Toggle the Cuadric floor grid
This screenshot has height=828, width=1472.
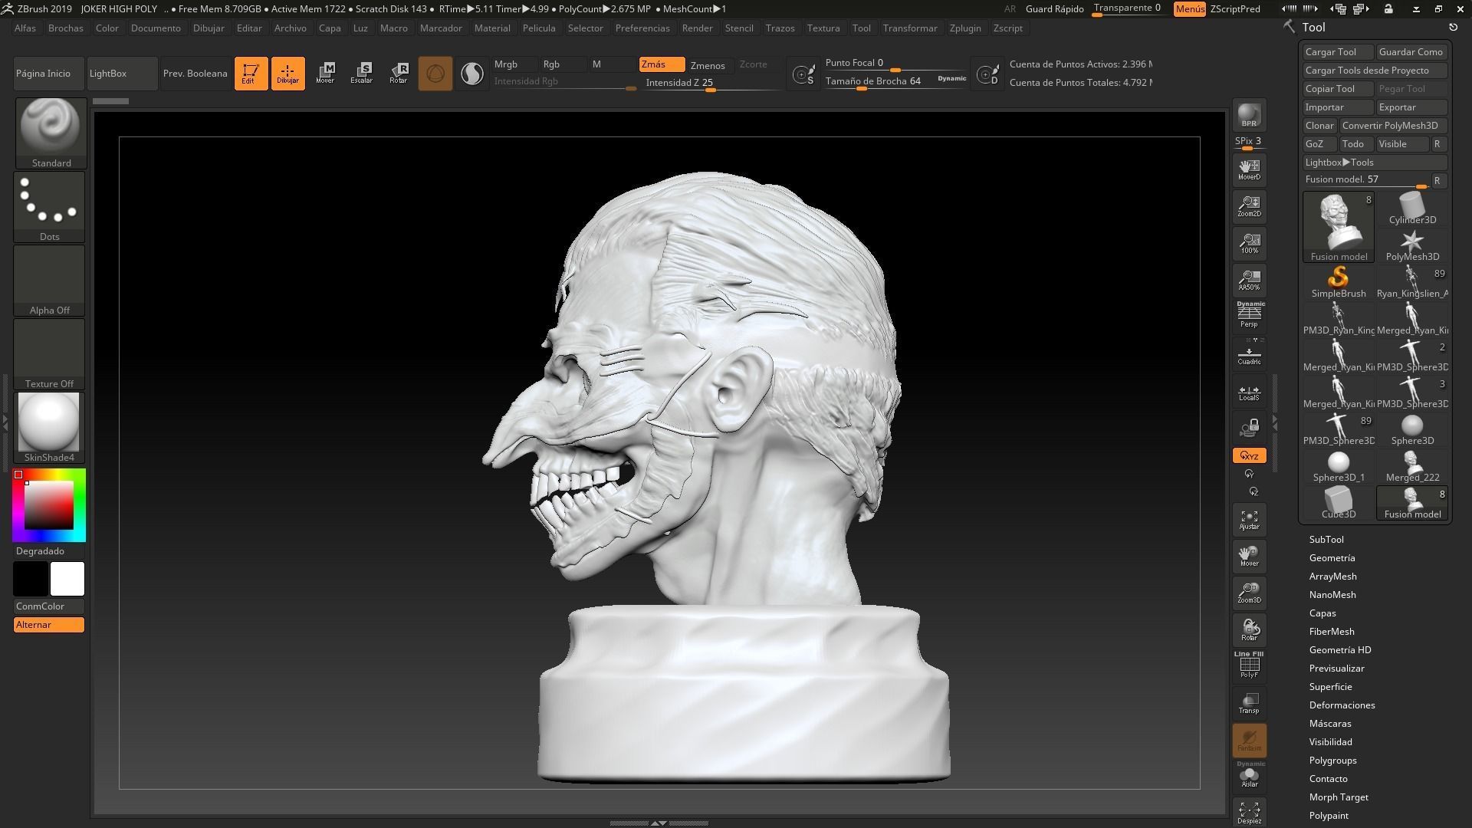[1249, 353]
